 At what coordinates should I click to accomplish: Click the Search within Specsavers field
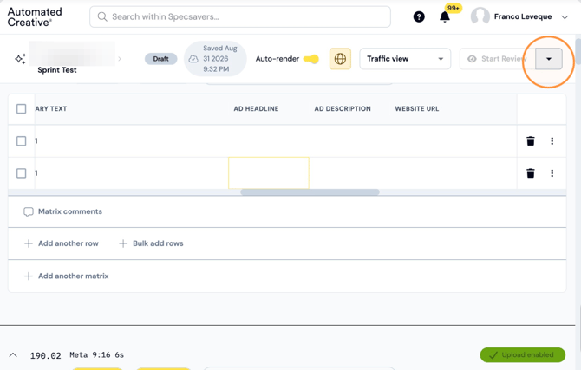(240, 16)
